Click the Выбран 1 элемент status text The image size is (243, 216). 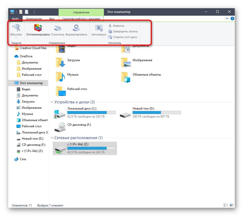50,205
